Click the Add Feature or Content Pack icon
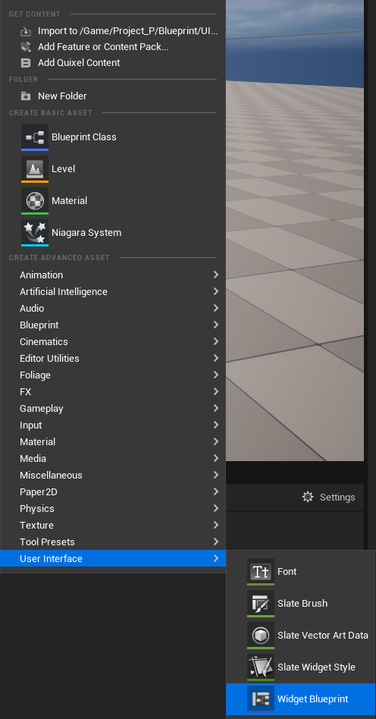 (x=26, y=47)
